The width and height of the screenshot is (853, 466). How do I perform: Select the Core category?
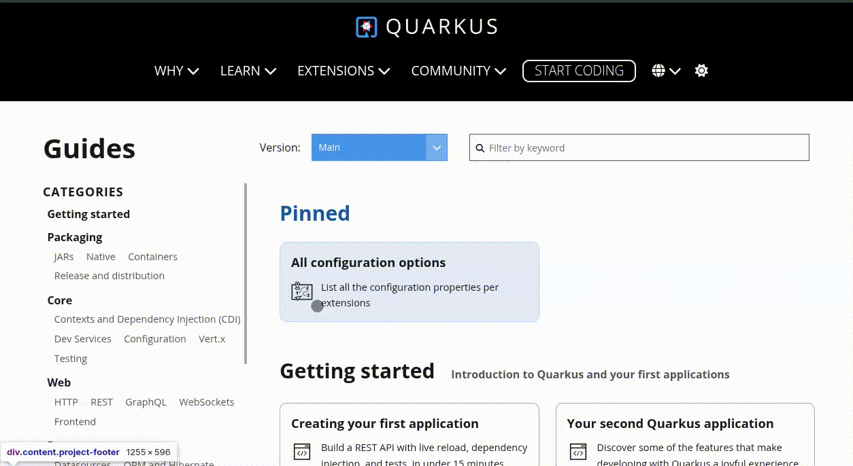click(60, 300)
